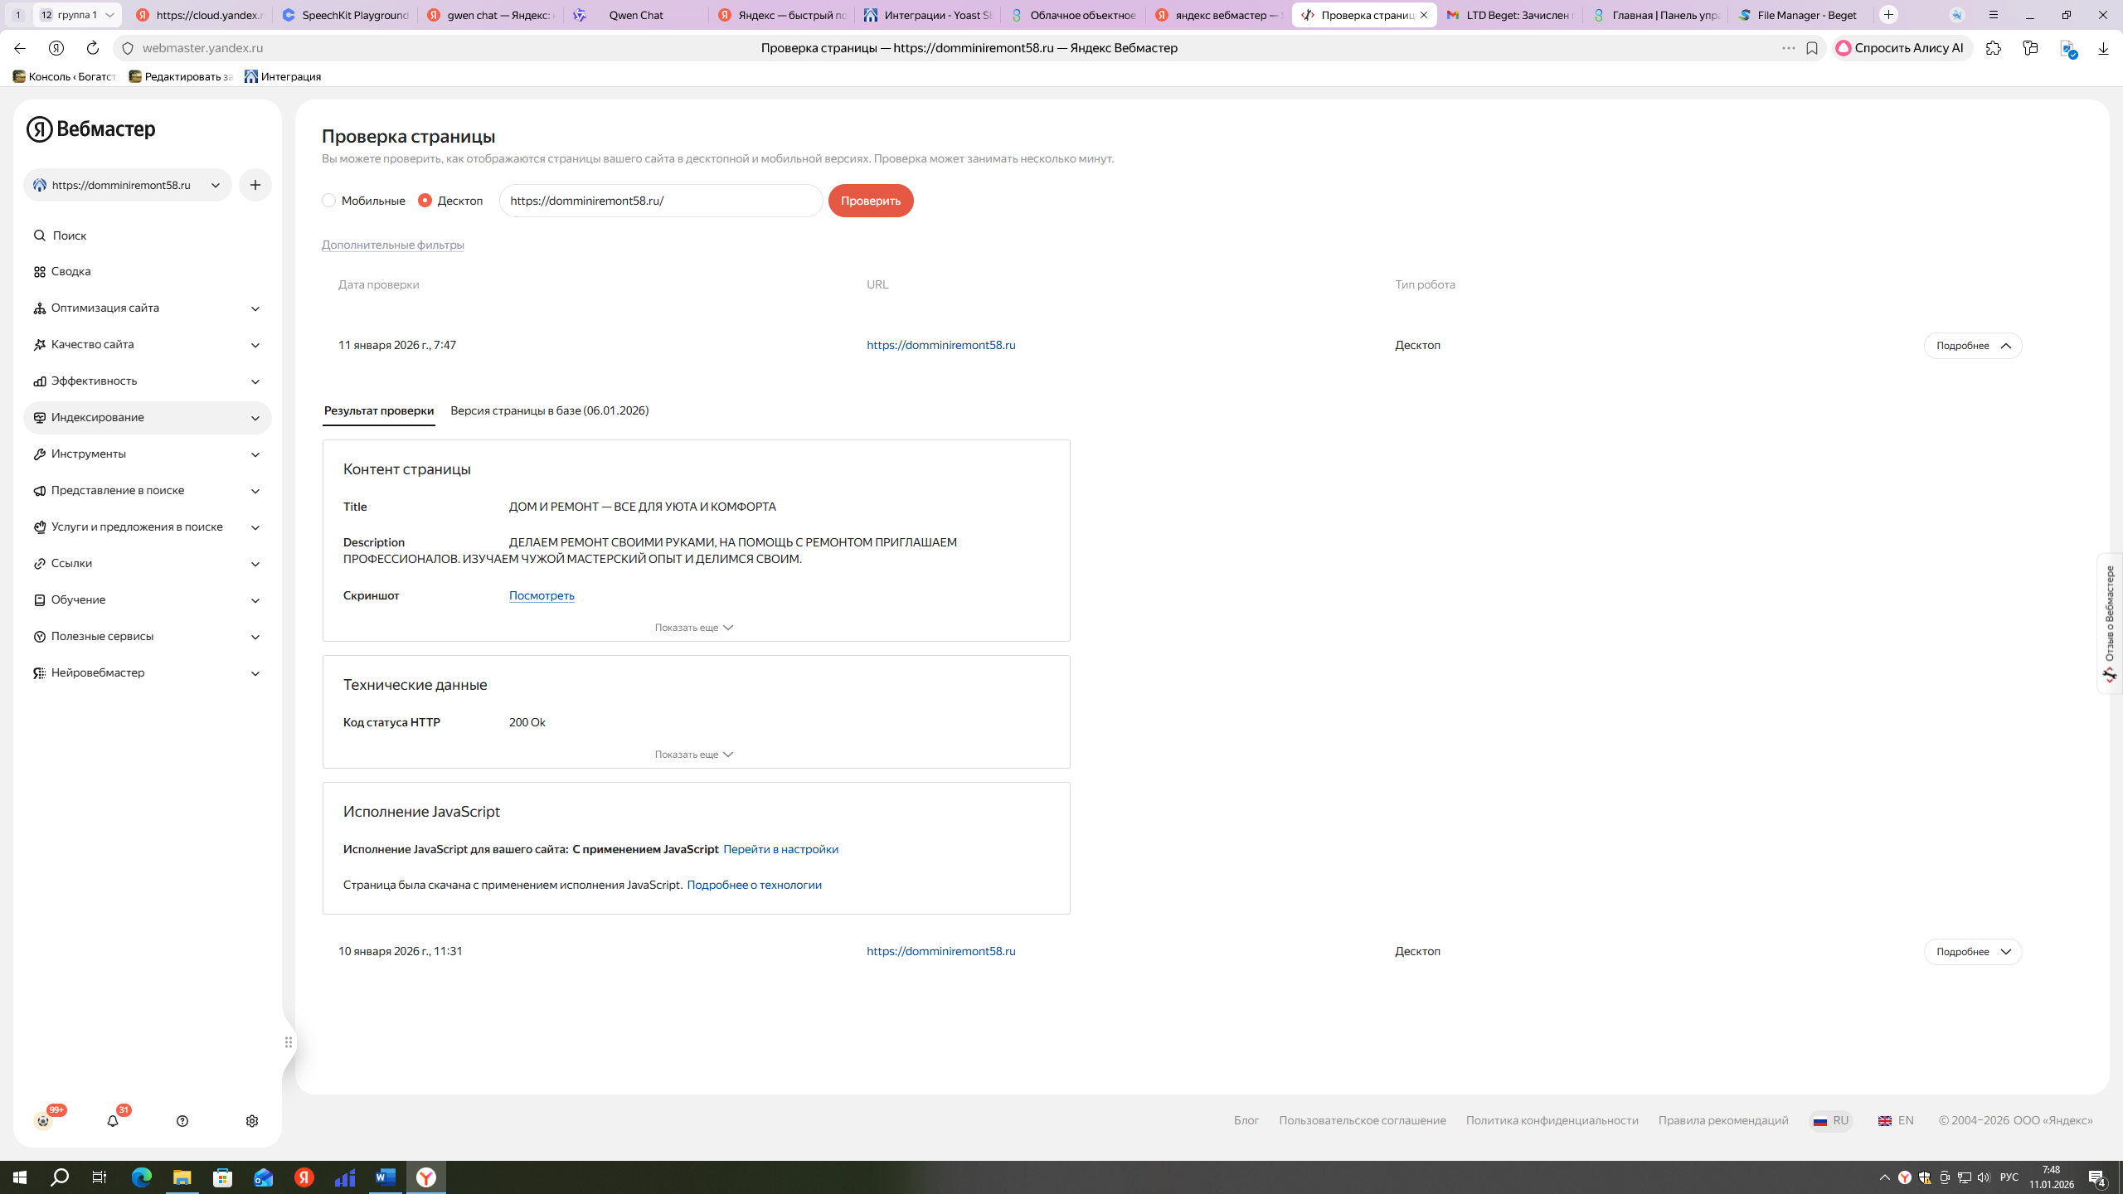Expand the Индексирование menu section
The width and height of the screenshot is (2123, 1194).
148,418
